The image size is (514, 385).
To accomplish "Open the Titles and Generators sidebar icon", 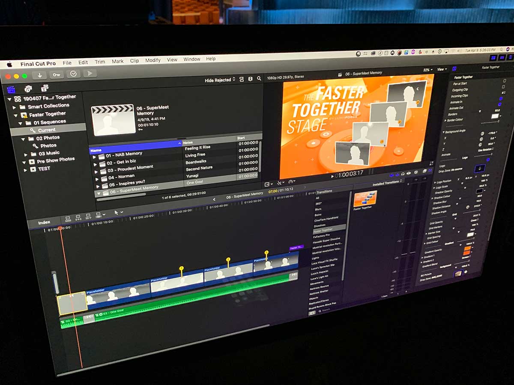I will (x=45, y=88).
